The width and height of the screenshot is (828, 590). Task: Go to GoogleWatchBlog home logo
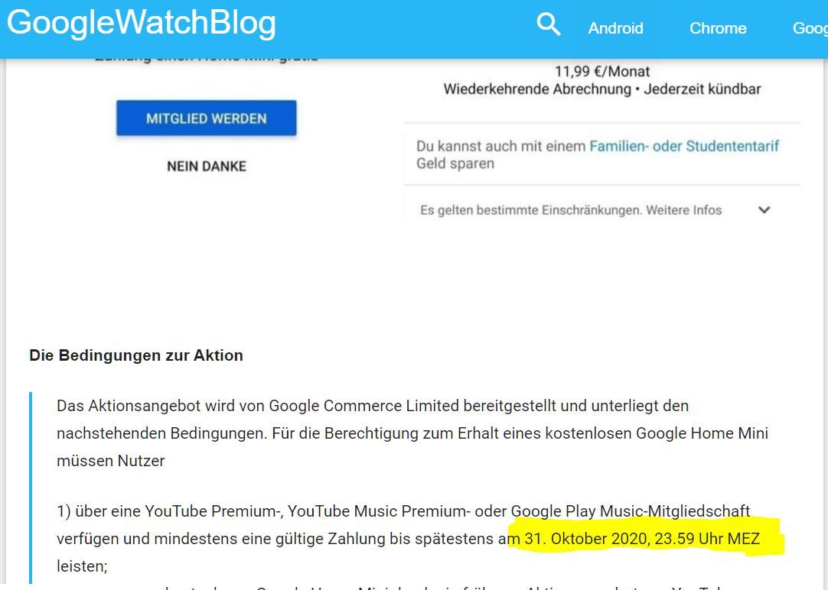tap(141, 23)
